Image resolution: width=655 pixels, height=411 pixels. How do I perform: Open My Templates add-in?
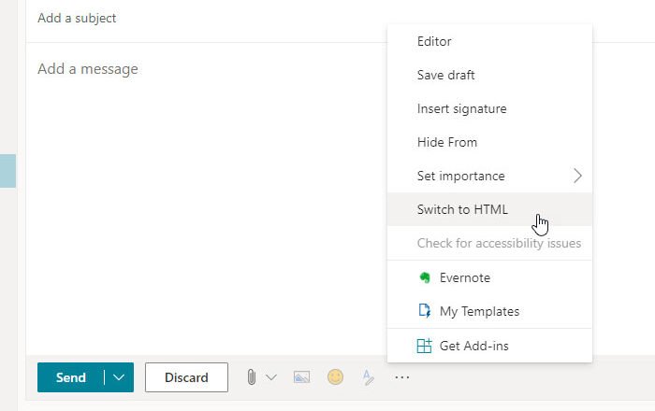pyautogui.click(x=489, y=311)
